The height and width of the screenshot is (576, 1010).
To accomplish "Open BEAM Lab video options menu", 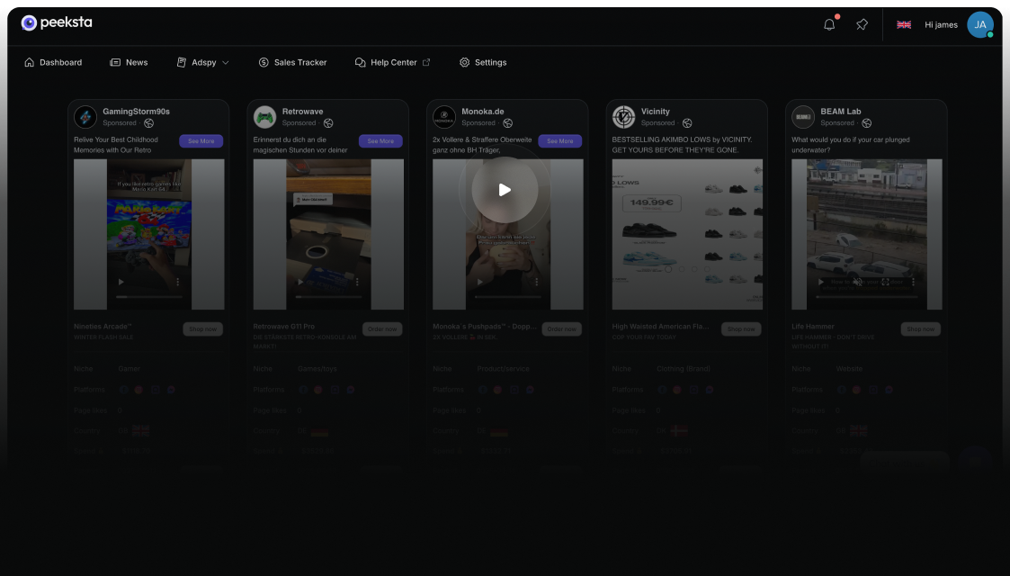I will point(914,283).
